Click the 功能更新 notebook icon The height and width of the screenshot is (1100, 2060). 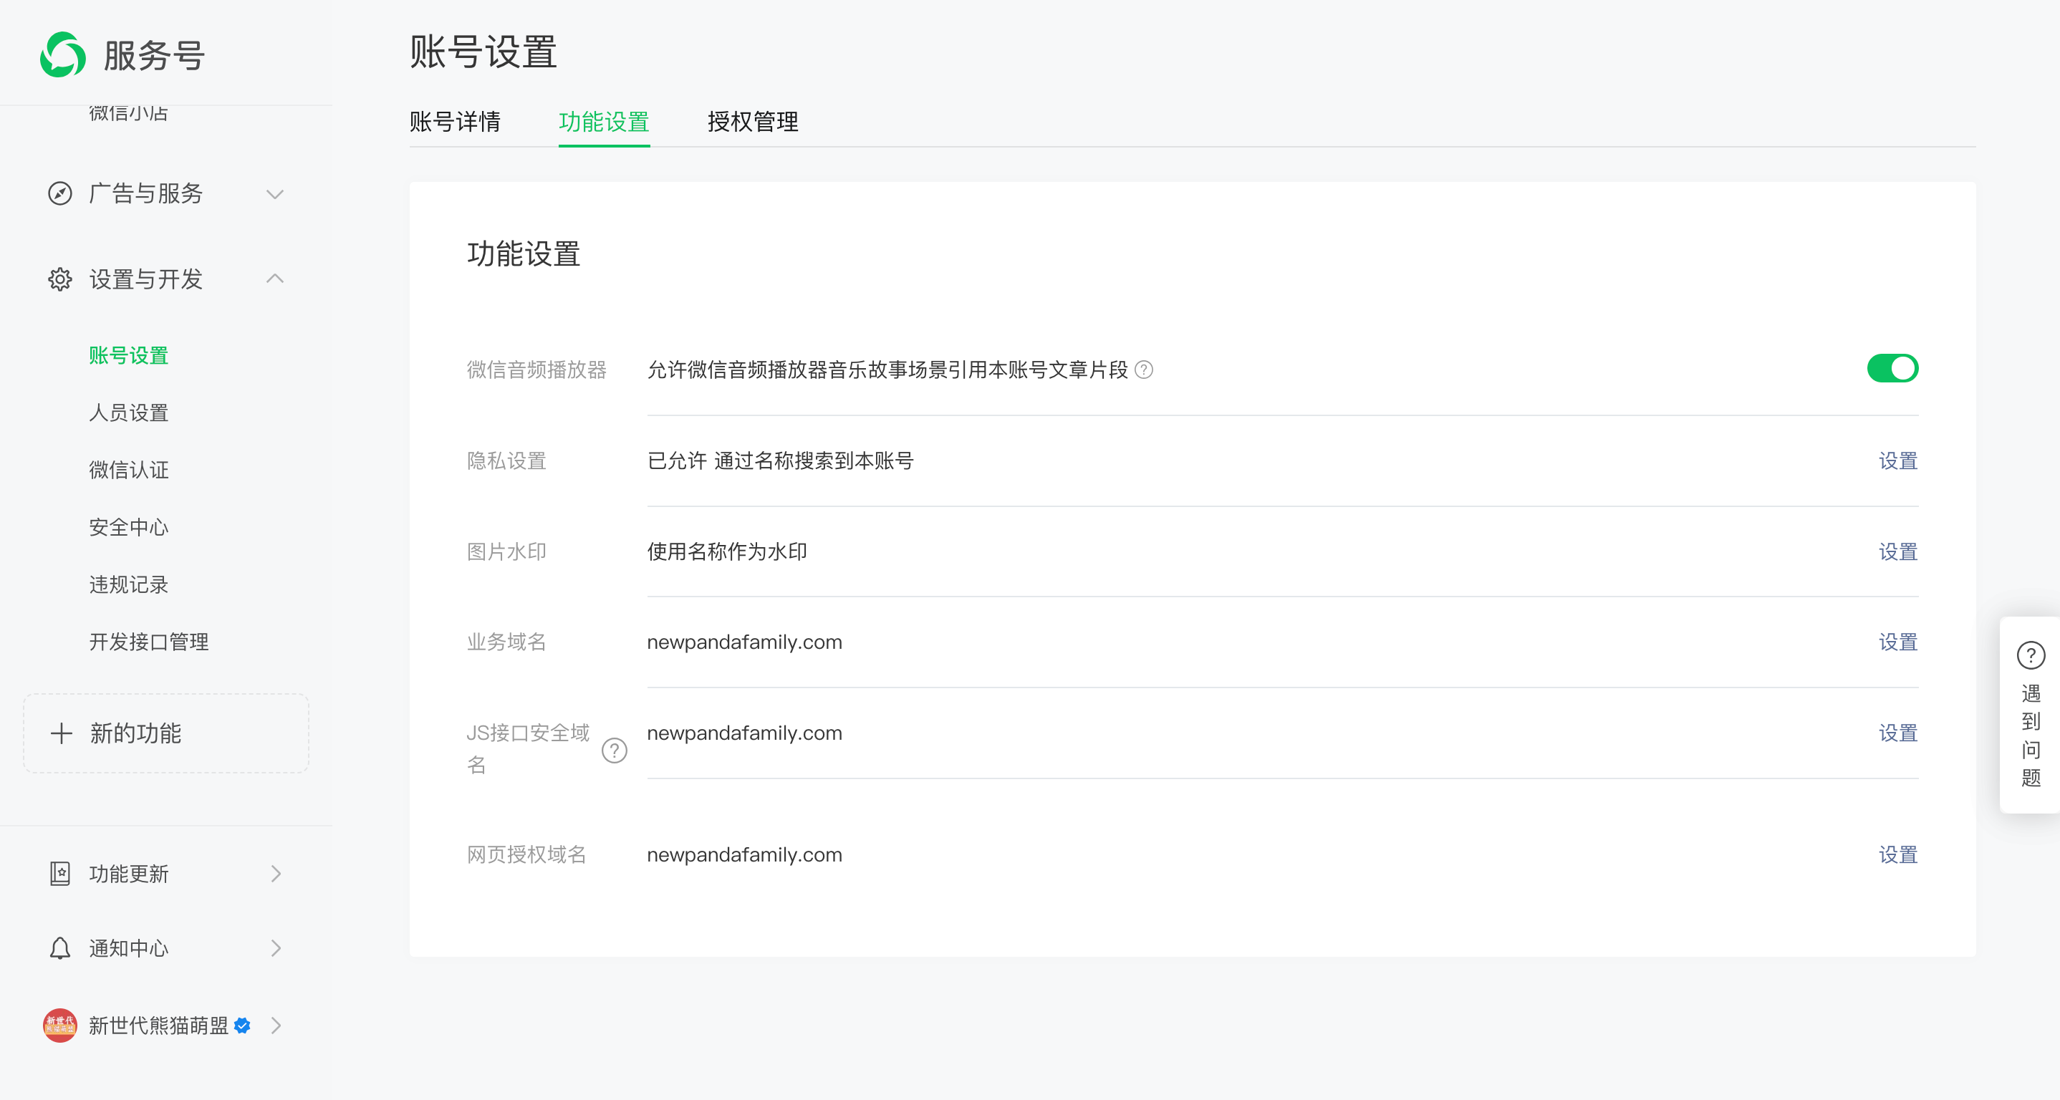[x=60, y=873]
